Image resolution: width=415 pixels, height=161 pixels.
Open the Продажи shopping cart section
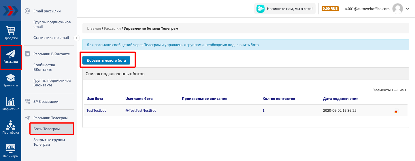11,33
